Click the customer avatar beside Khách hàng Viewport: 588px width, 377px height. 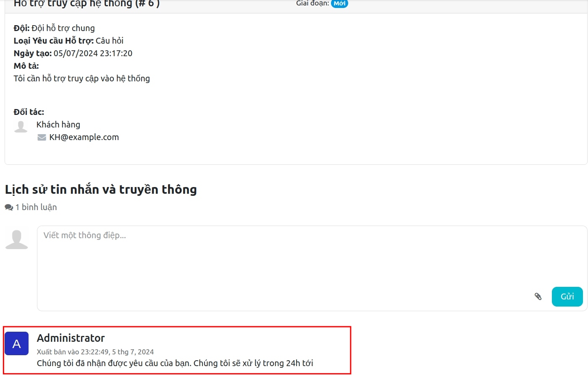21,126
